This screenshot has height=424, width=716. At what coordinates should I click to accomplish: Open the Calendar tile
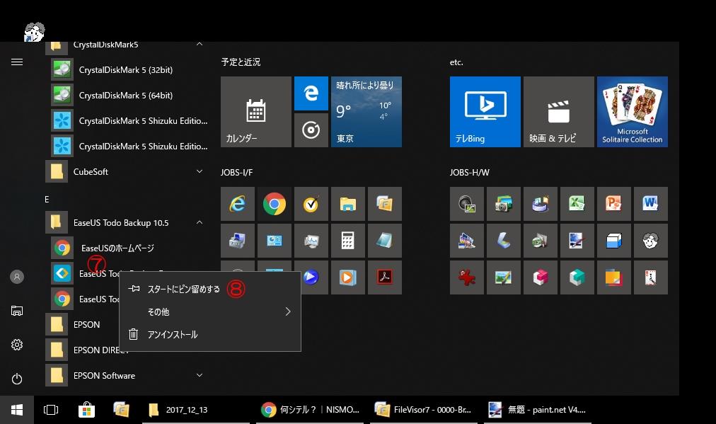(x=255, y=112)
